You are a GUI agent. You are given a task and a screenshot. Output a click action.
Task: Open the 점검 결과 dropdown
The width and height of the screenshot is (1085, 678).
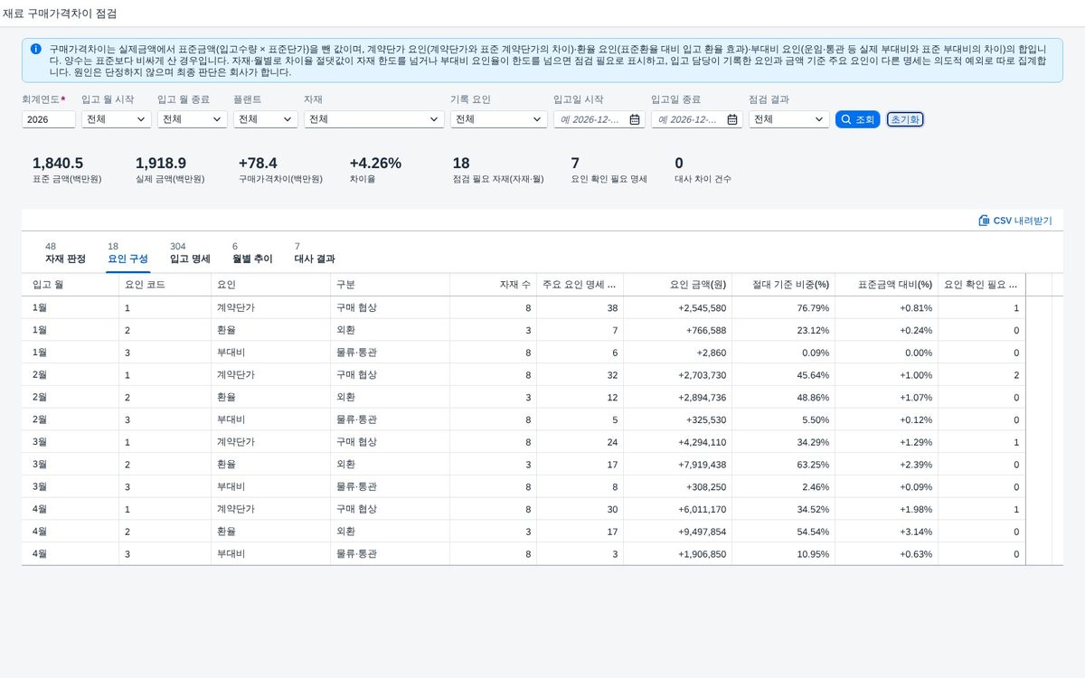coord(789,119)
